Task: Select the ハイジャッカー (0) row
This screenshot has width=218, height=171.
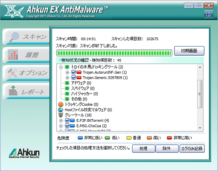Action: [x=85, y=94]
